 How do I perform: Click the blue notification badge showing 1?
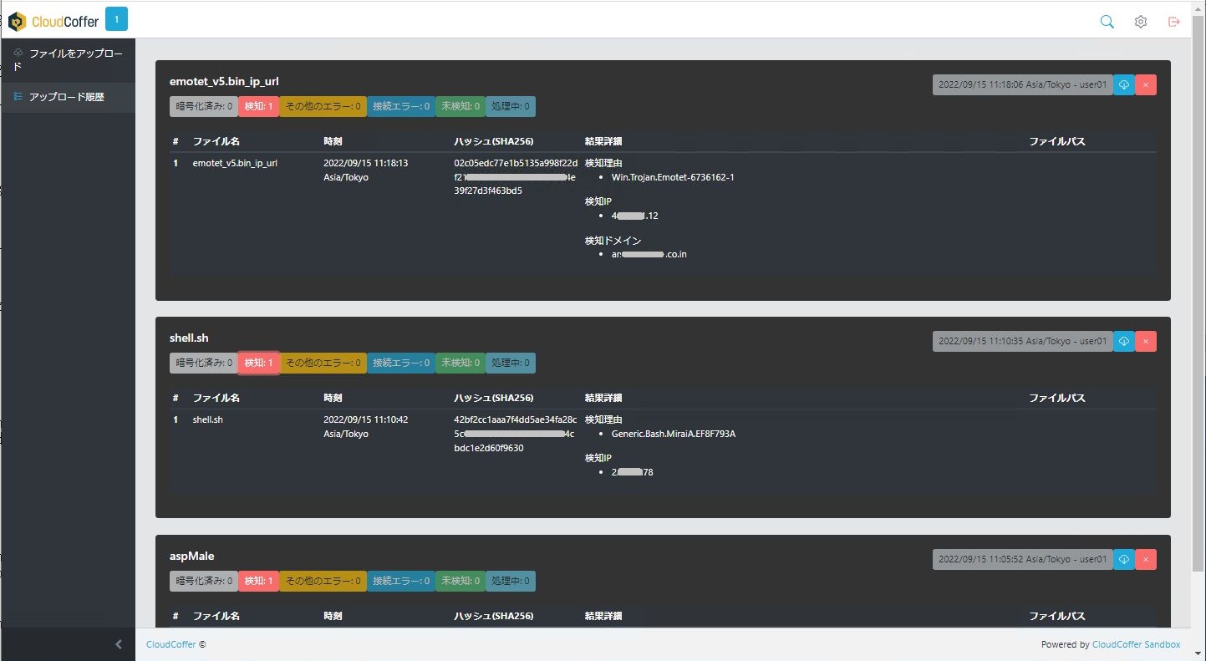click(x=116, y=19)
